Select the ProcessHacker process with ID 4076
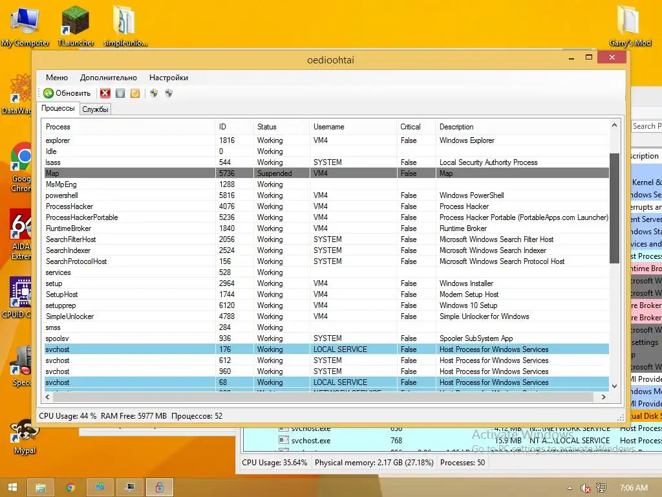Viewport: 662px width, 497px height. point(326,206)
